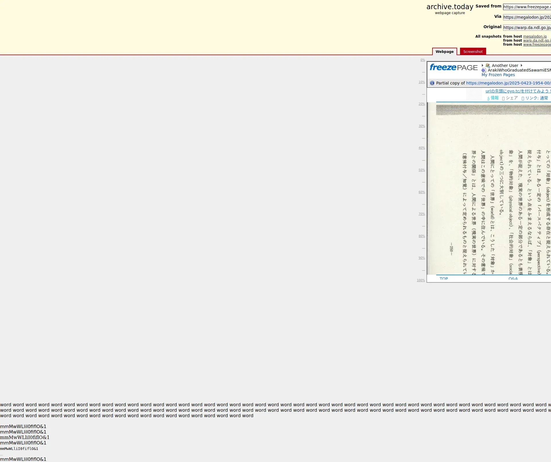Switch to the Screenshot tab

473,52
